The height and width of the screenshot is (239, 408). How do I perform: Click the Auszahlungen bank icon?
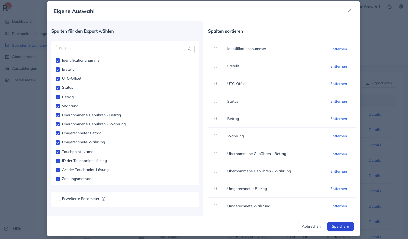[7, 69]
